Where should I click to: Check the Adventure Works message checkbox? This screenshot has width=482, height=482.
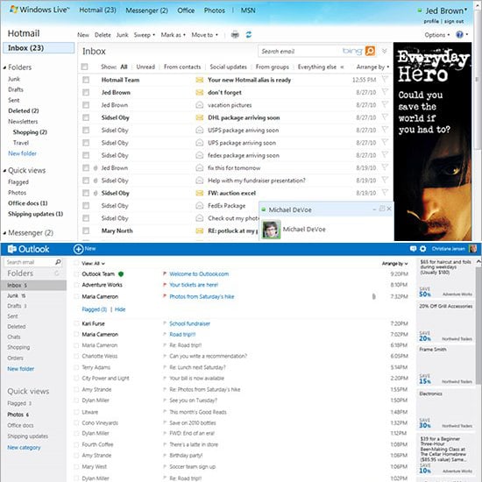pyautogui.click(x=76, y=285)
